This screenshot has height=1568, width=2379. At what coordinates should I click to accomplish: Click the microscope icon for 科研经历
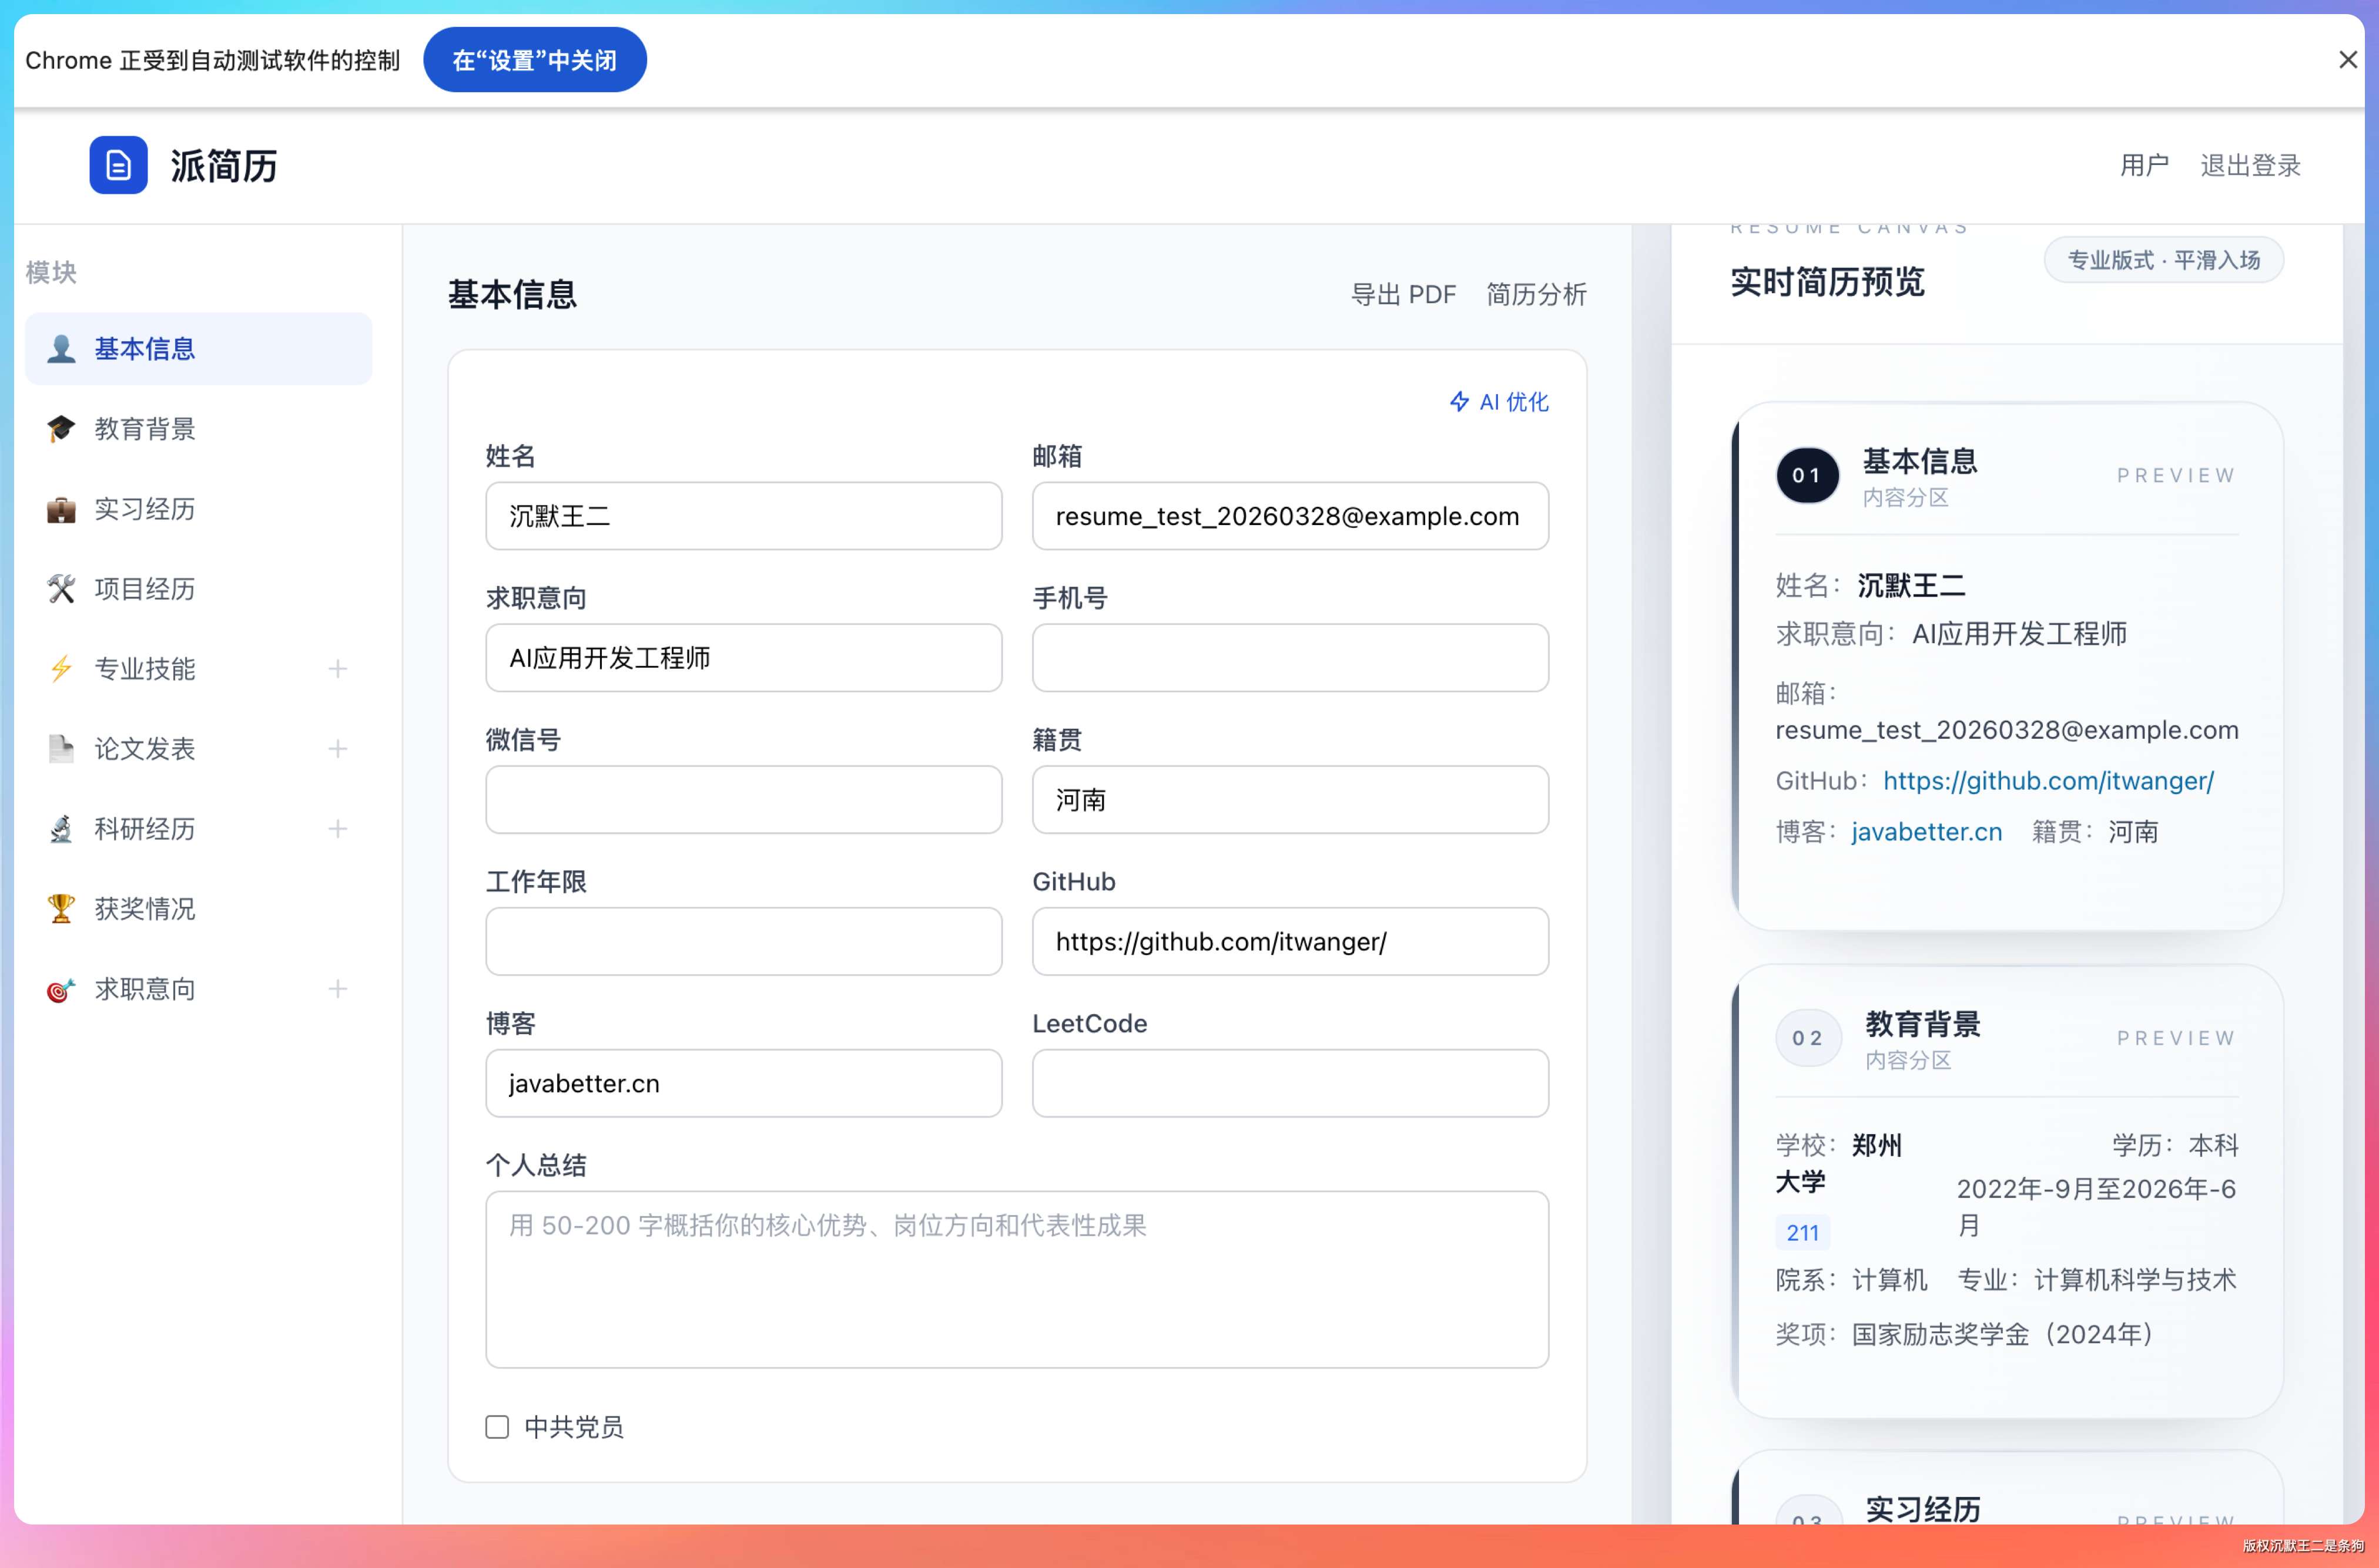point(61,829)
